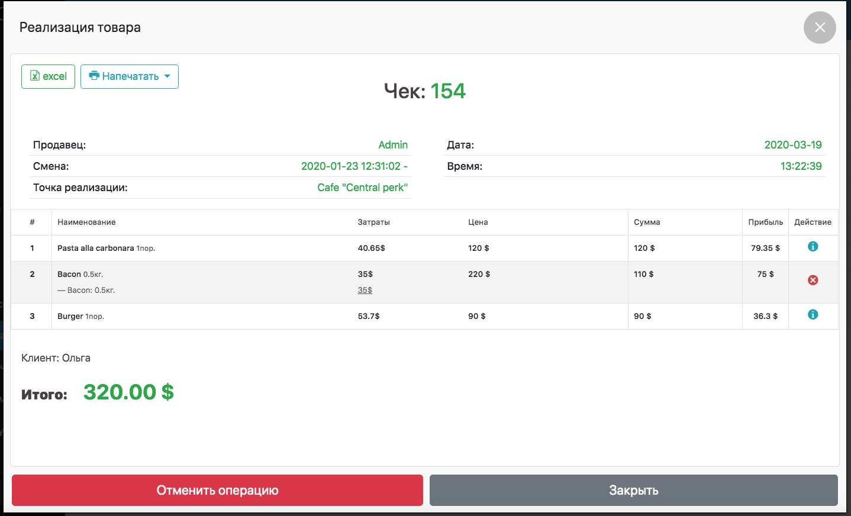This screenshot has width=851, height=516.
Task: Click info icon for Burger row
Action: click(813, 314)
